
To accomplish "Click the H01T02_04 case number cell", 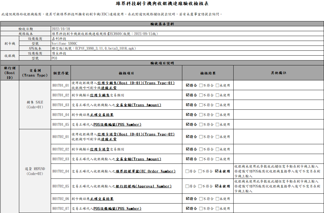I will point(60,171).
